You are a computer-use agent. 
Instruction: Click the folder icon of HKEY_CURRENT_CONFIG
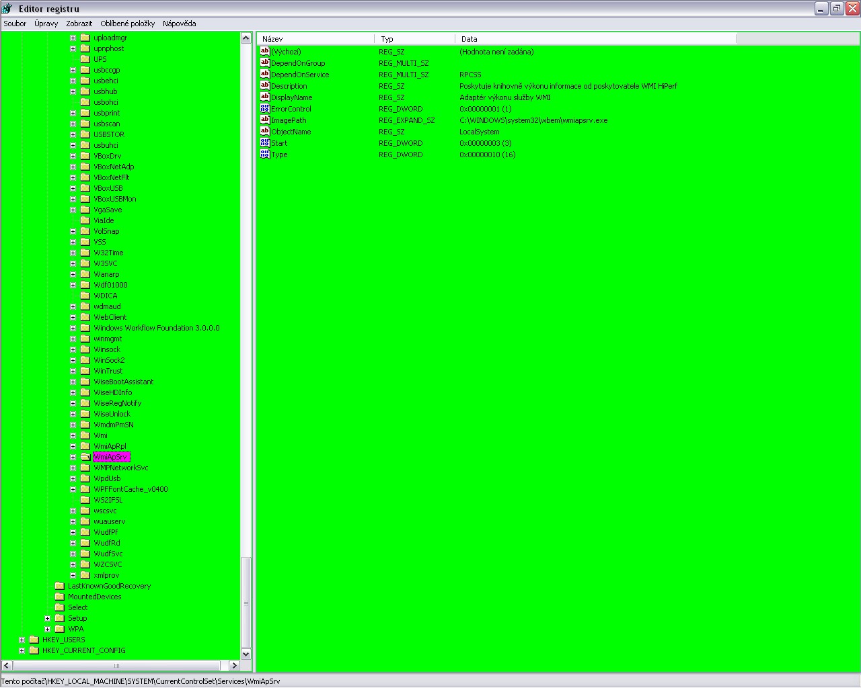(34, 650)
